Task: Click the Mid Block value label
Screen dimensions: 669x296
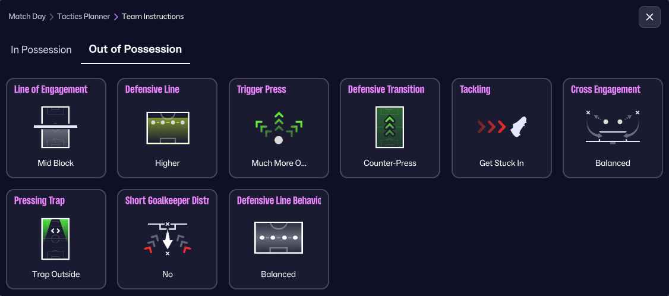Action: [x=56, y=163]
